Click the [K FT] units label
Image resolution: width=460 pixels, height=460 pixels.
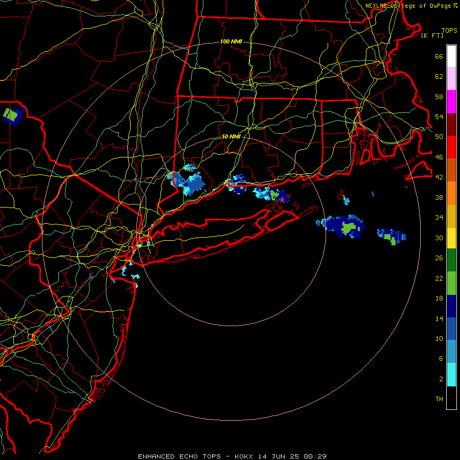pyautogui.click(x=432, y=36)
